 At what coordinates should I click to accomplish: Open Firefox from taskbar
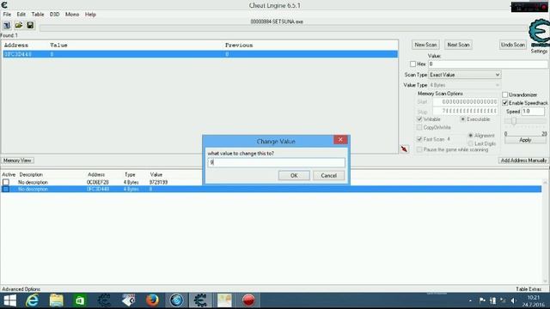pyautogui.click(x=152, y=300)
